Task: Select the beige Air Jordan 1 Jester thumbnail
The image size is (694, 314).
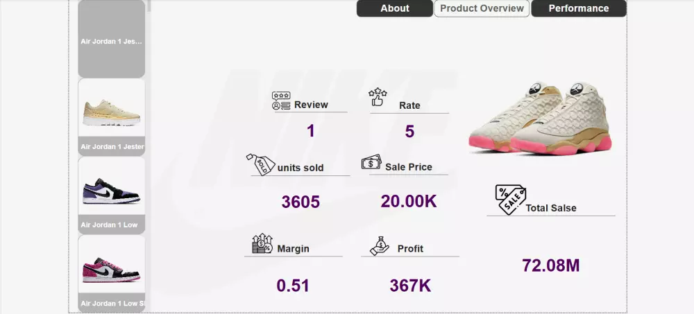Action: (112, 117)
